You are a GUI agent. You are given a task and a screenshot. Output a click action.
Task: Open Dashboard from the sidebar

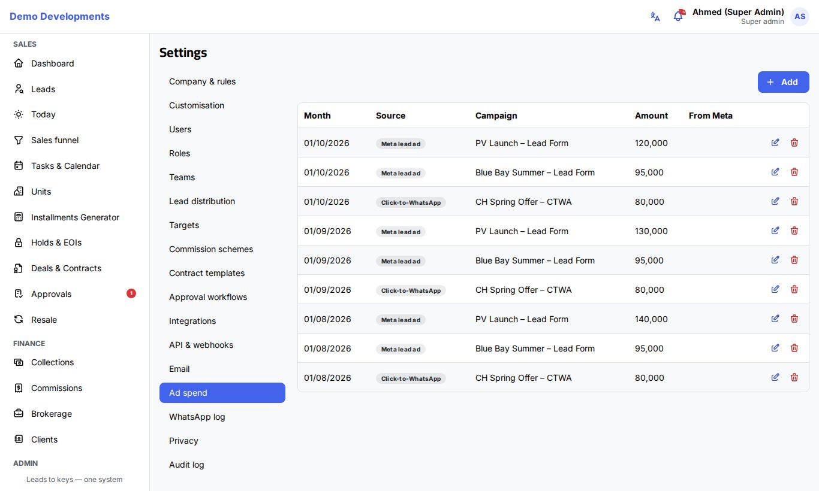(x=74, y=63)
